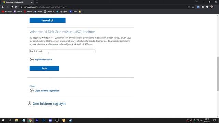
Task: Close the Download Windows 11 tab
Action: click(x=32, y=2)
